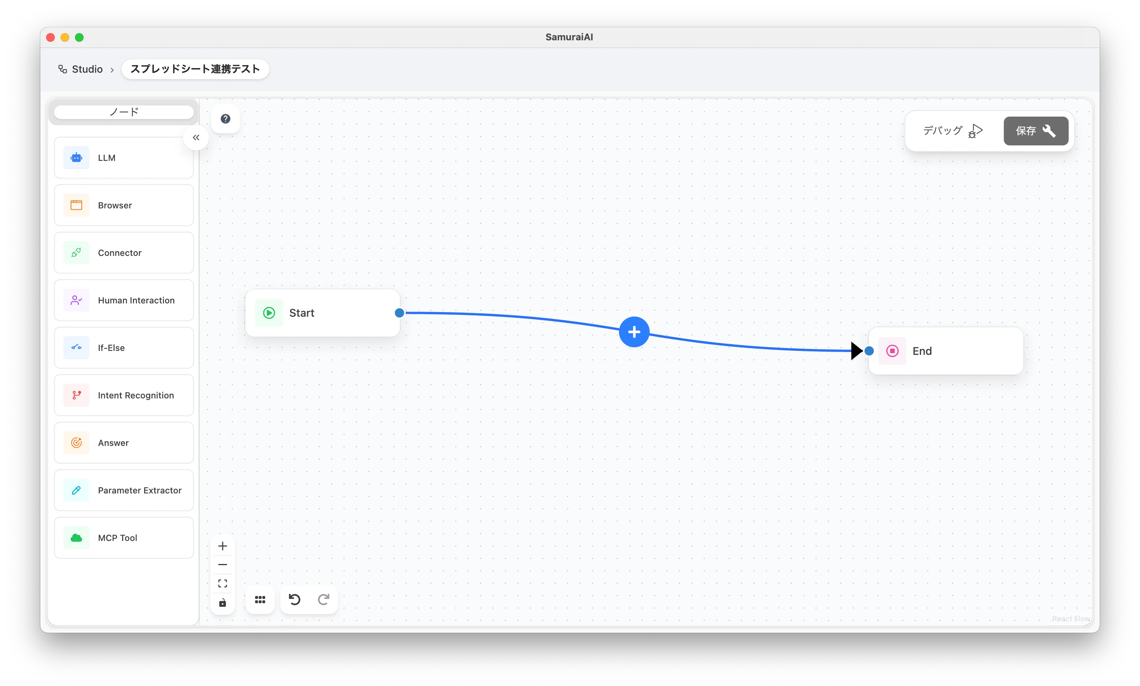Select the Browser node icon
Viewport: 1140px width, 686px height.
click(76, 205)
